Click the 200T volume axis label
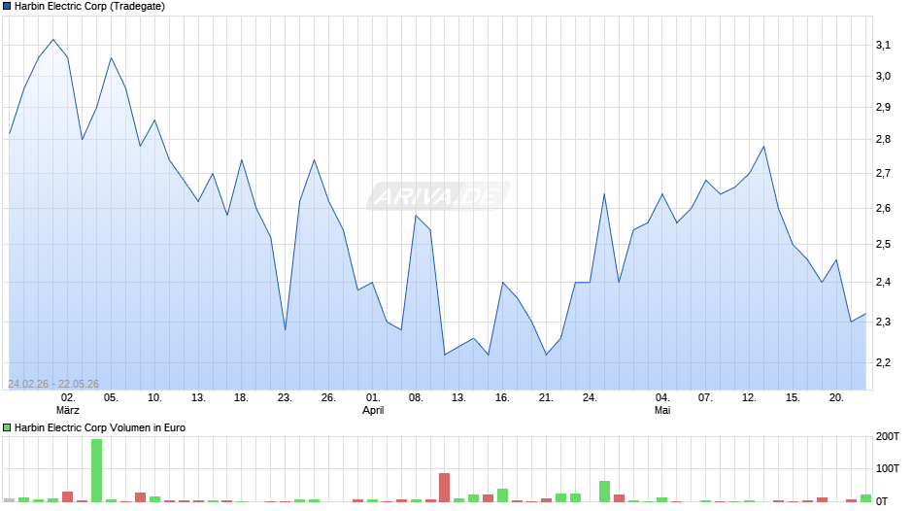This screenshot has height=511, width=913. [888, 436]
